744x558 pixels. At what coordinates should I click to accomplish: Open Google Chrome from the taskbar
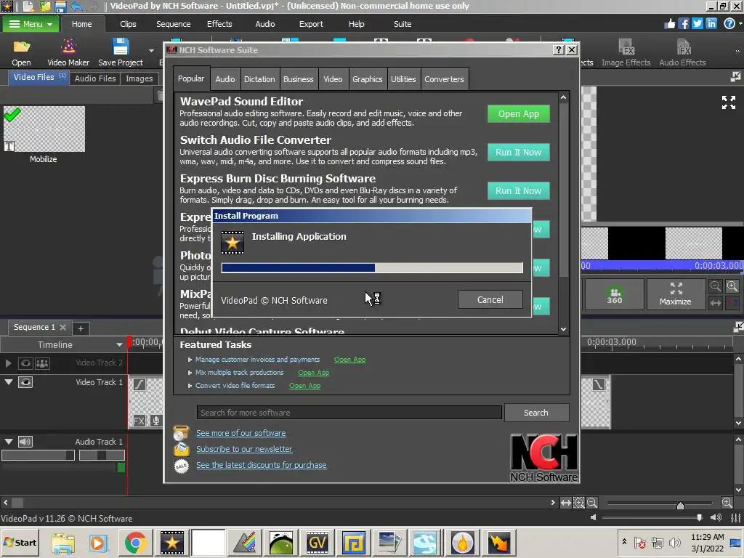[135, 542]
